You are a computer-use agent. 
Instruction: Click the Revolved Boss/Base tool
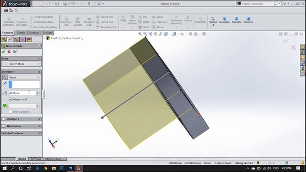coord(22,21)
